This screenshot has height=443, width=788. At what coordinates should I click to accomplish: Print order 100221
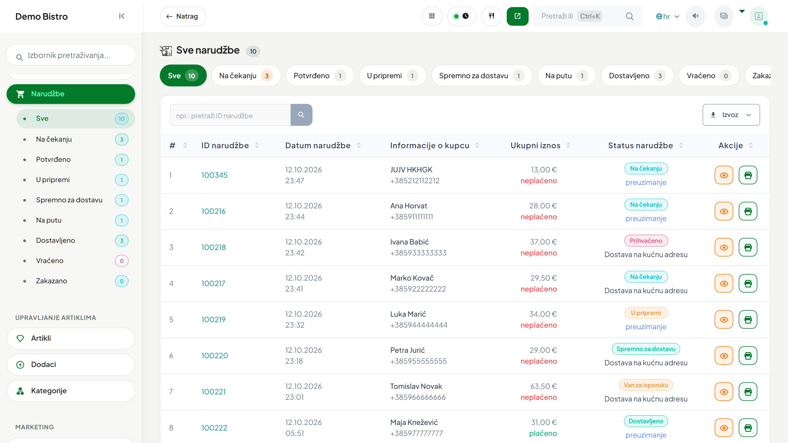(748, 392)
